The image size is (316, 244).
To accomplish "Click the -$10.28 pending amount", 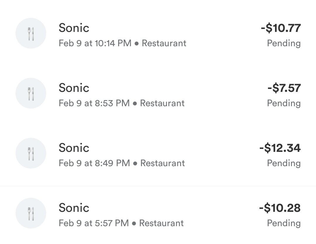I will pyautogui.click(x=280, y=208).
